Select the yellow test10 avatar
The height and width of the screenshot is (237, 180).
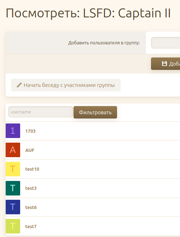tap(13, 169)
